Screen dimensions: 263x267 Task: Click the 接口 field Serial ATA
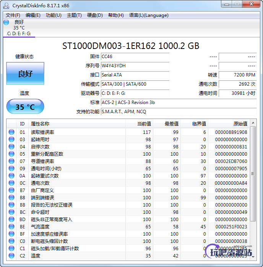click(x=135, y=75)
